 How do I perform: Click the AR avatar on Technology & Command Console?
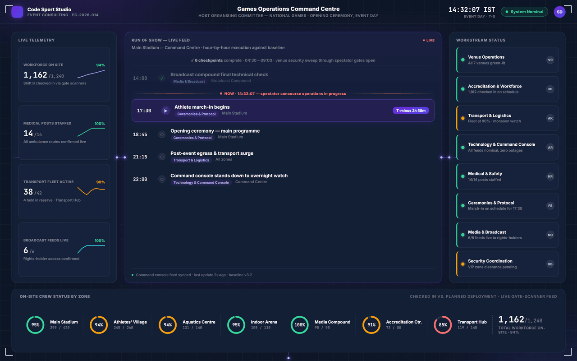(550, 148)
